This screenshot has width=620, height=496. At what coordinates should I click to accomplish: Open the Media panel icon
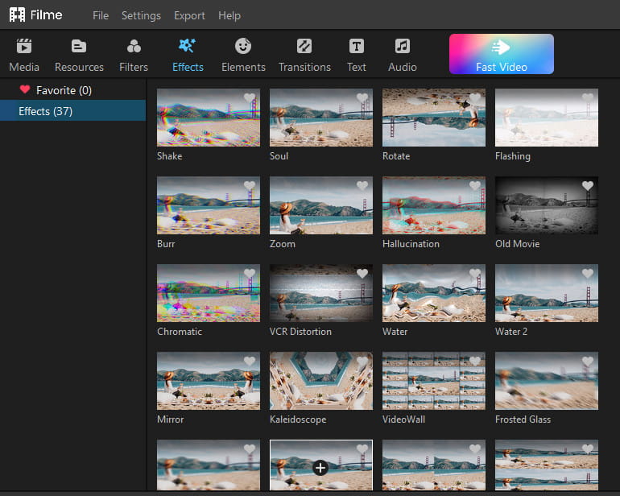click(24, 47)
